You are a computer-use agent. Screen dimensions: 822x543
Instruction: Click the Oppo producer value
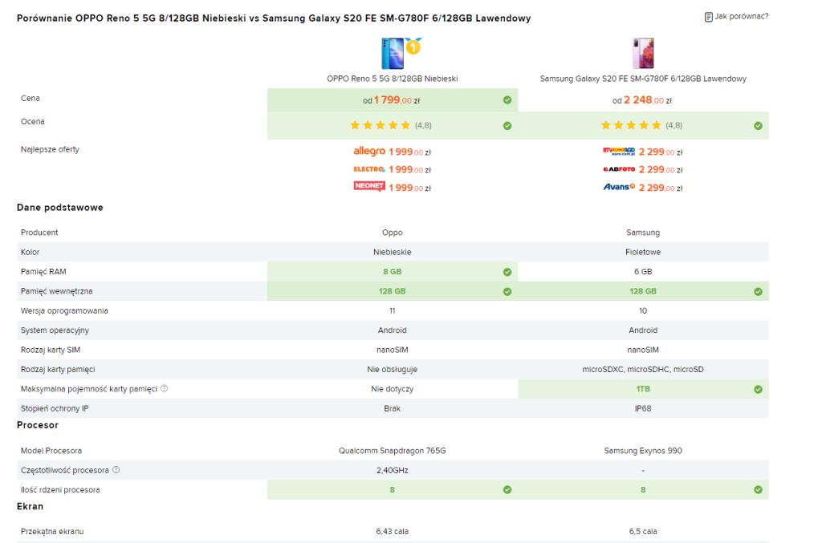pos(392,233)
